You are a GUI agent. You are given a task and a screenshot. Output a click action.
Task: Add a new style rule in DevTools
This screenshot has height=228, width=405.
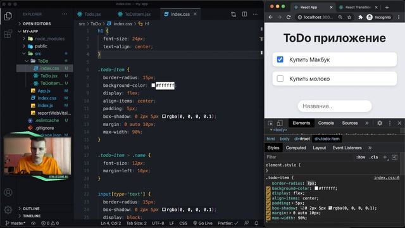[x=385, y=157]
